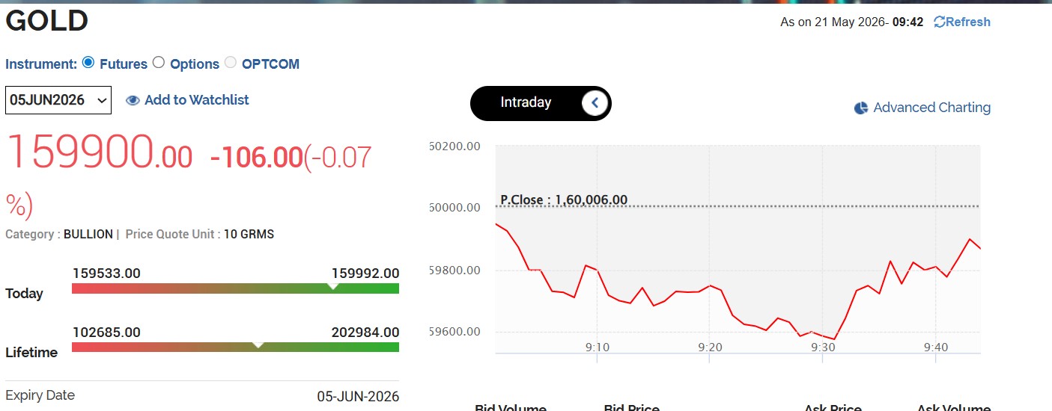Click the GOLD heading
Image resolution: width=1052 pixels, height=411 pixels.
point(47,21)
